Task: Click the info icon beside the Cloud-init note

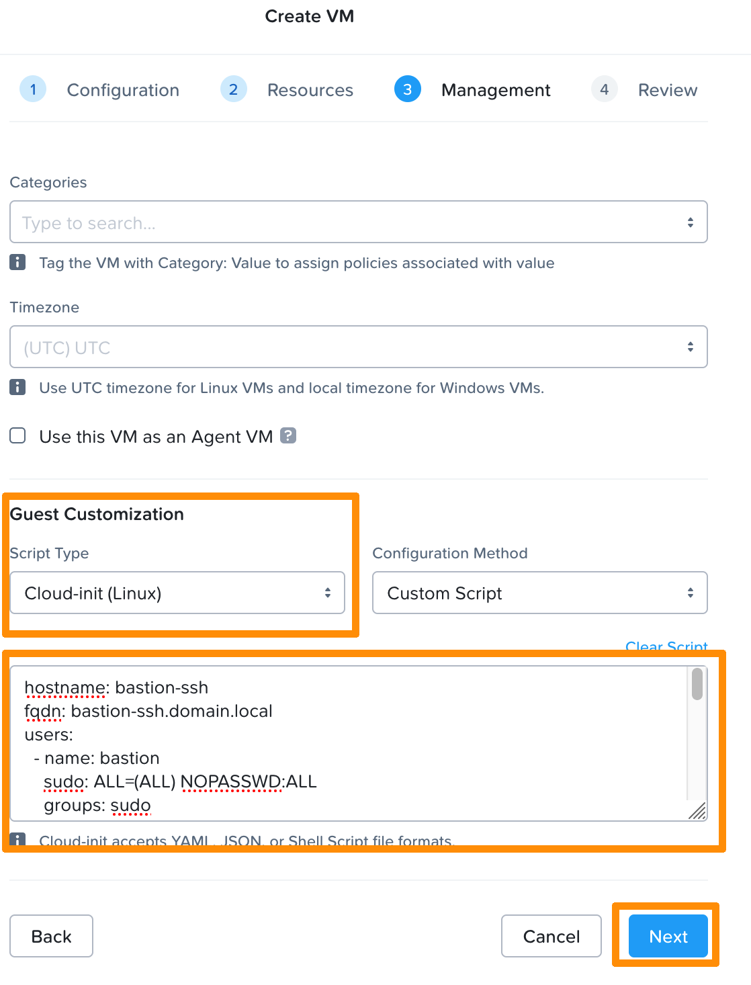Action: coord(17,840)
